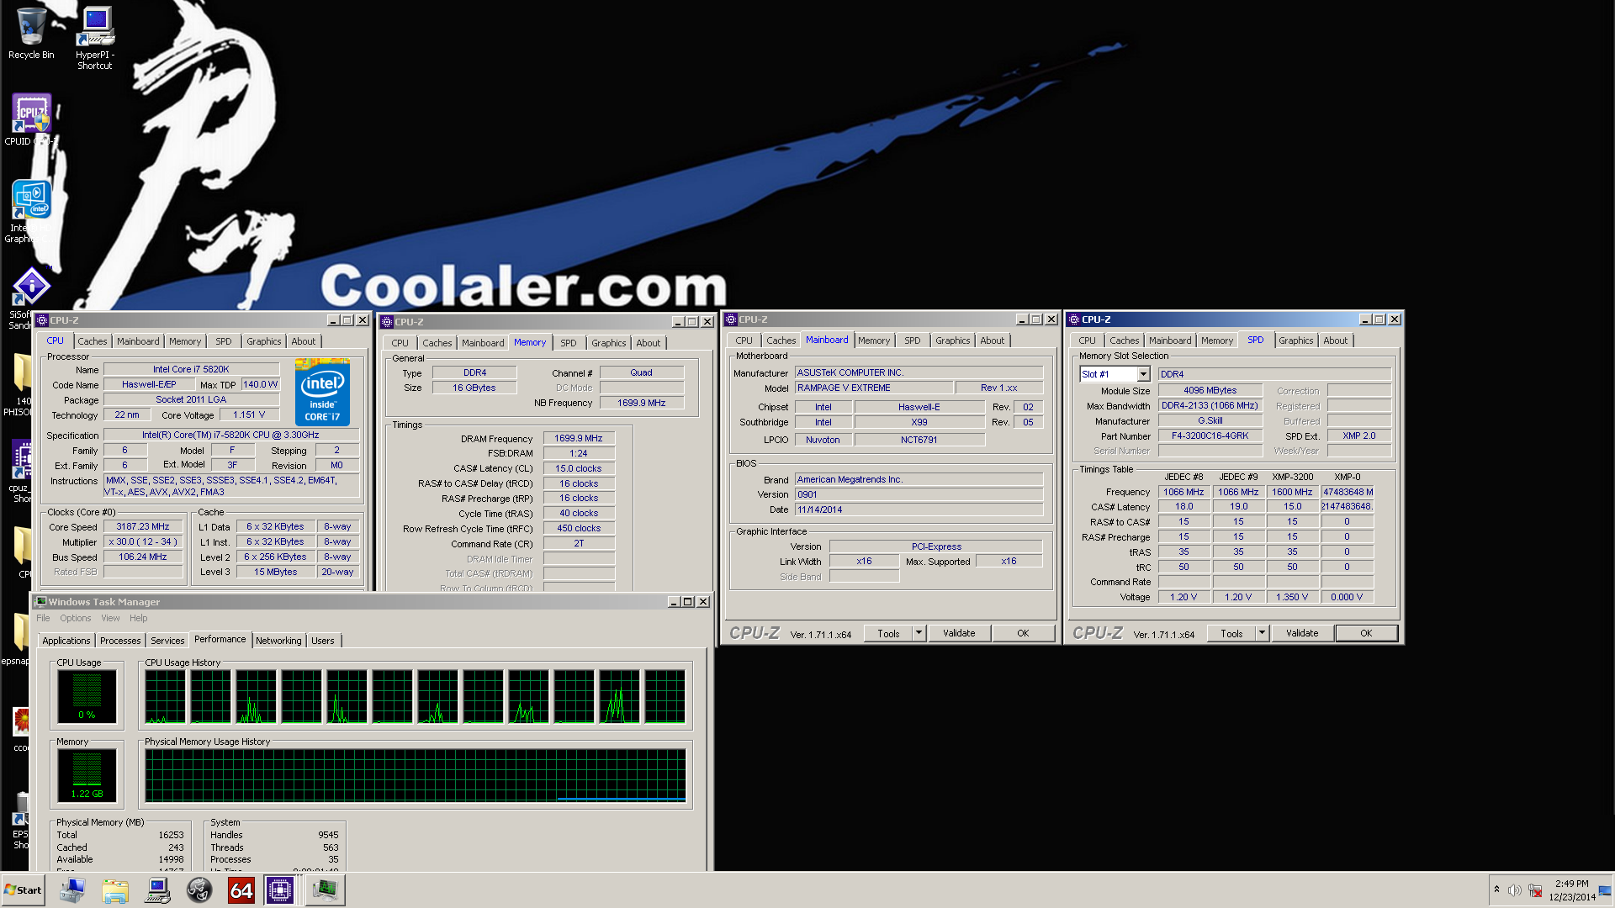
Task: Click Validate in Mainboard CPU-Z window
Action: [x=959, y=633]
